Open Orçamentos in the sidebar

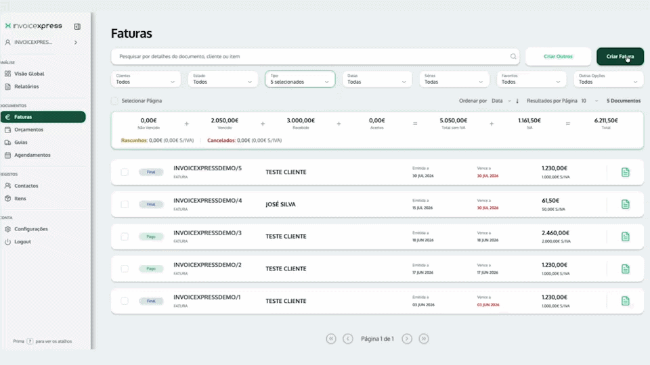tap(28, 130)
